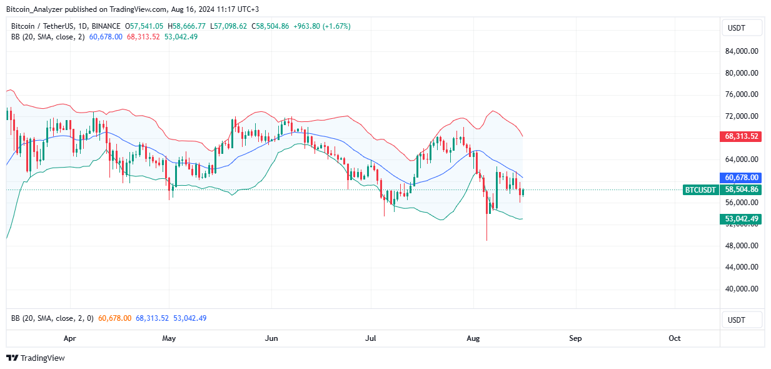Click the blue basis value 60,678.00 label
The width and height of the screenshot is (771, 369).
pyautogui.click(x=741, y=178)
